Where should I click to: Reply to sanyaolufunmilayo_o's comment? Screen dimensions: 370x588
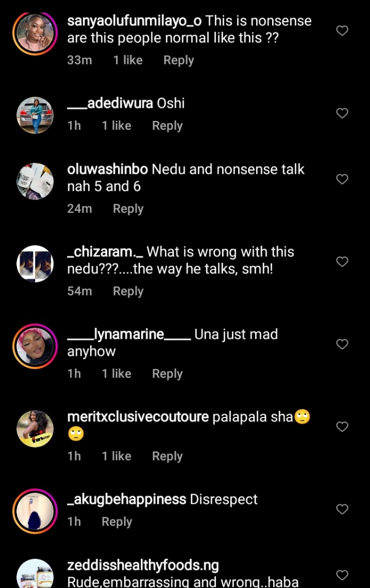point(178,61)
